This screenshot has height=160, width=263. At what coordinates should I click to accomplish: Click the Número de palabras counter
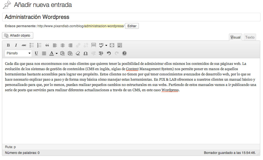[x=22, y=153]
